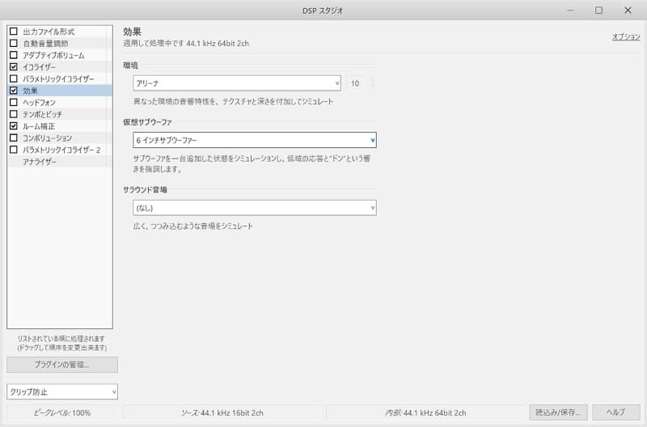The image size is (647, 427).
Task: Enable the 出力ファイル形式 checkbox
Action: coord(14,32)
